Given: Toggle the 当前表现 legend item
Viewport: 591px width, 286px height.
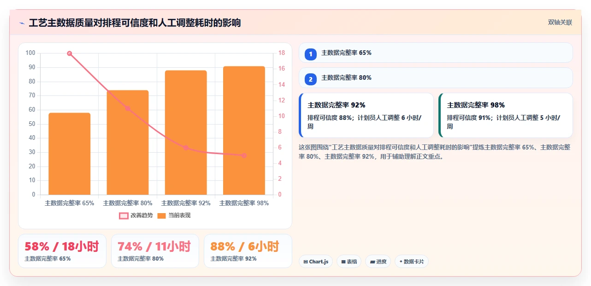Looking at the screenshot, I should (x=174, y=215).
